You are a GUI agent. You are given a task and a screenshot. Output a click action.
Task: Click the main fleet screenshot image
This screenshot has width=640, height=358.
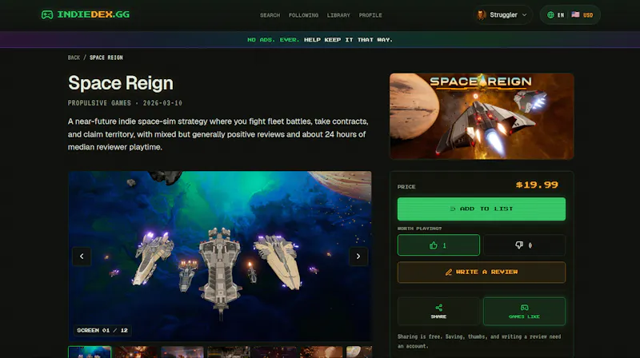click(x=220, y=256)
